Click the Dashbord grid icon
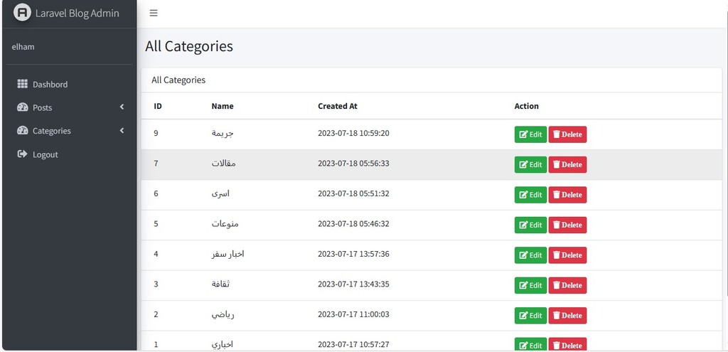The height and width of the screenshot is (352, 728). [22, 84]
